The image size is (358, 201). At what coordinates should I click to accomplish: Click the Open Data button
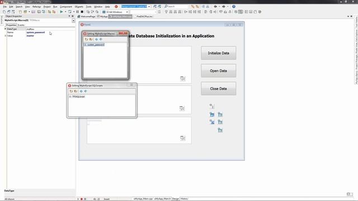(219, 71)
